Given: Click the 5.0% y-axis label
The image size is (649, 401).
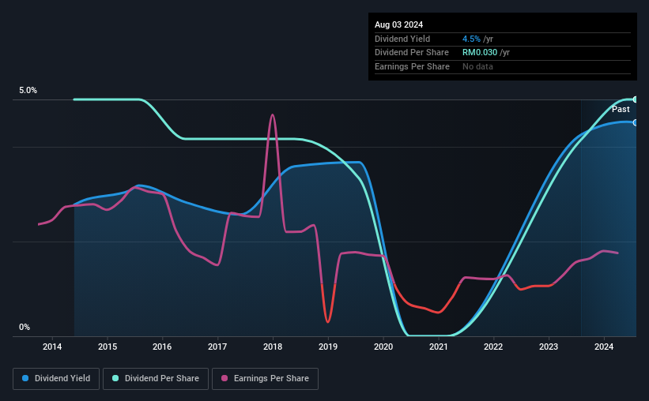Looking at the screenshot, I should tap(28, 90).
